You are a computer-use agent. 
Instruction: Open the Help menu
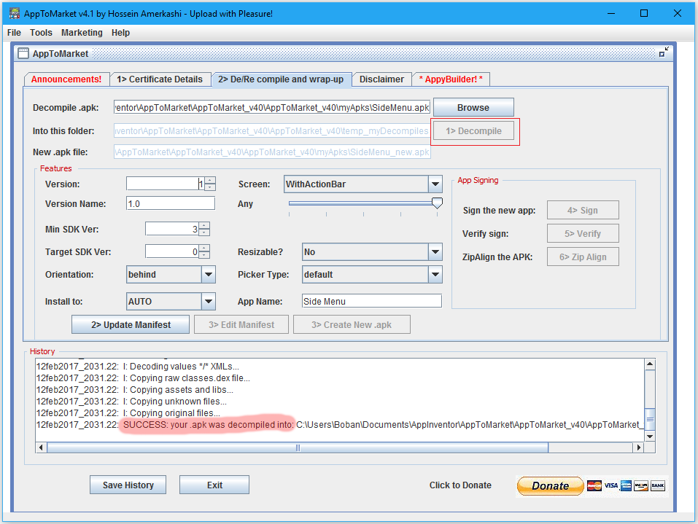[x=120, y=33]
